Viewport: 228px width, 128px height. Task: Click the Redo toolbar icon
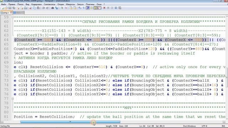[47, 8]
